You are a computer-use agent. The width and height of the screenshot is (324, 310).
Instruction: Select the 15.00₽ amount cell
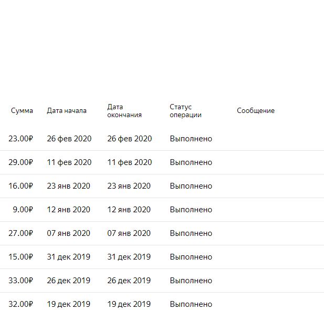pyautogui.click(x=20, y=257)
